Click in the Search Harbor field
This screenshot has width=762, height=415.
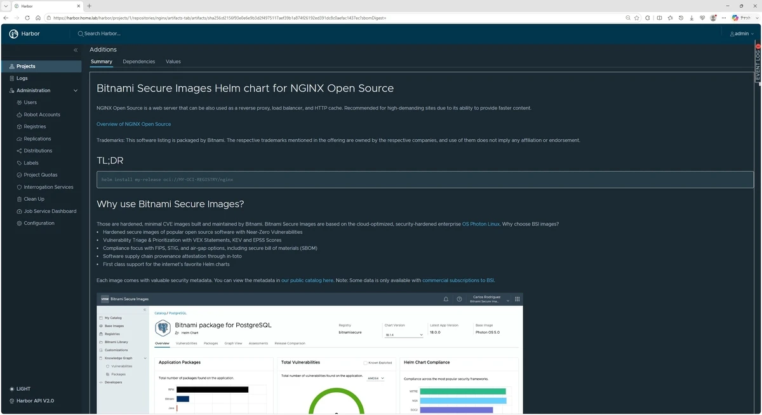tap(102, 34)
